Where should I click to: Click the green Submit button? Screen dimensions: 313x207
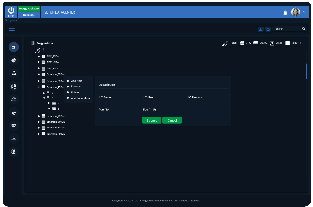pyautogui.click(x=152, y=120)
